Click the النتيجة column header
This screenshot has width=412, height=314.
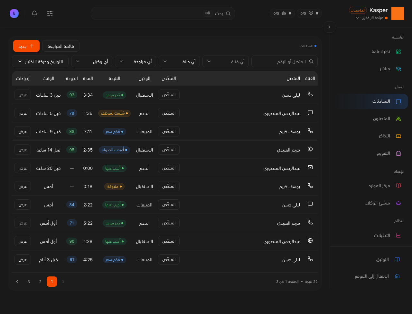click(x=114, y=78)
